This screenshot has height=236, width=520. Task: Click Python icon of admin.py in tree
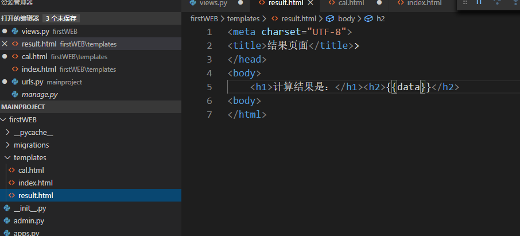point(7,220)
